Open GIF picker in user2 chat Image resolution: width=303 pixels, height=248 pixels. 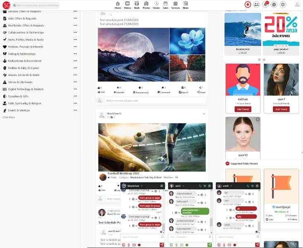point(181,245)
